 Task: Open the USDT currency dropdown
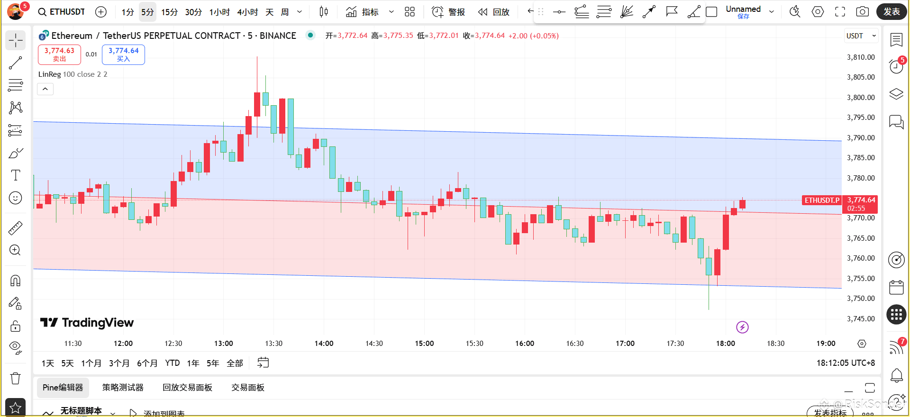point(861,36)
